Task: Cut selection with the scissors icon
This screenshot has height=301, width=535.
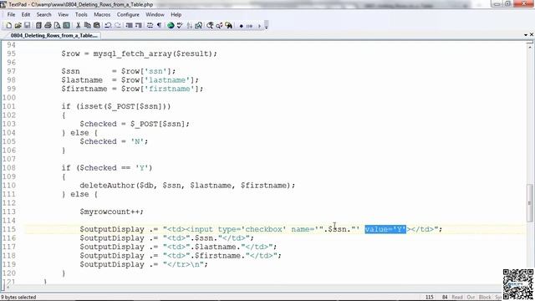Action: [78, 26]
